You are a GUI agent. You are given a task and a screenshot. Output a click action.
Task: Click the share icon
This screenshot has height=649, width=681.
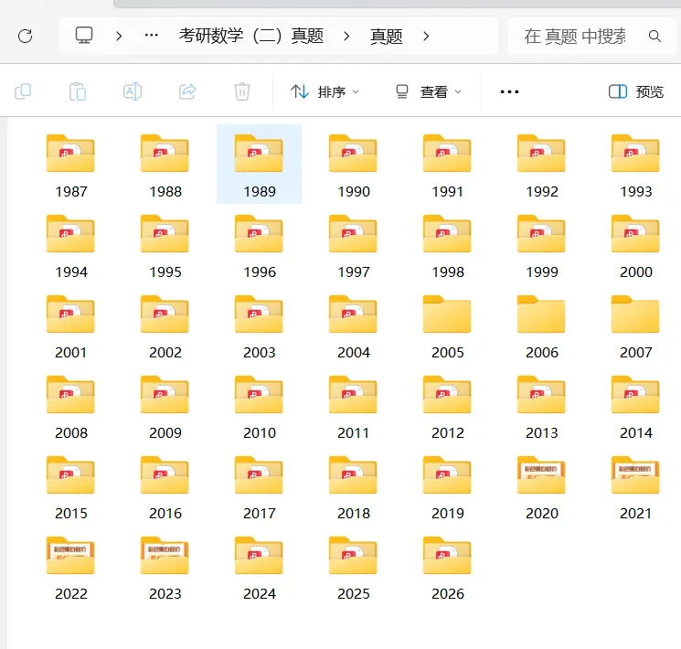coord(187,91)
